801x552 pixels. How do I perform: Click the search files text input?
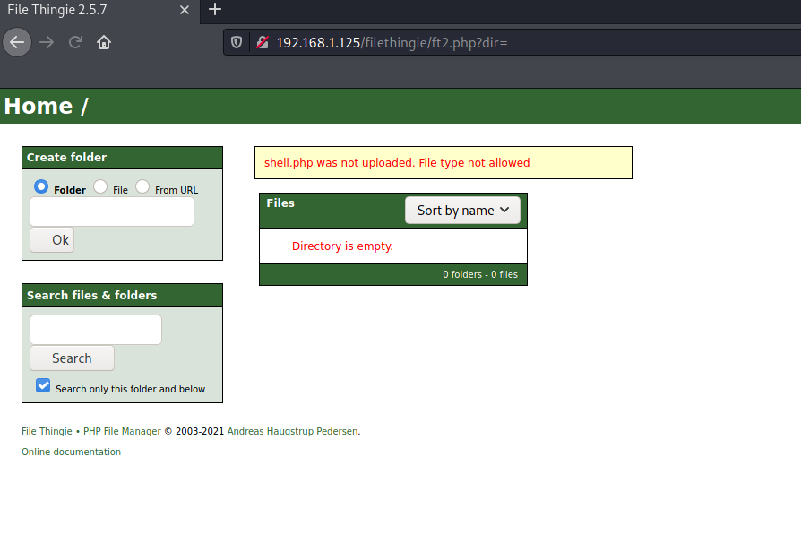click(96, 330)
